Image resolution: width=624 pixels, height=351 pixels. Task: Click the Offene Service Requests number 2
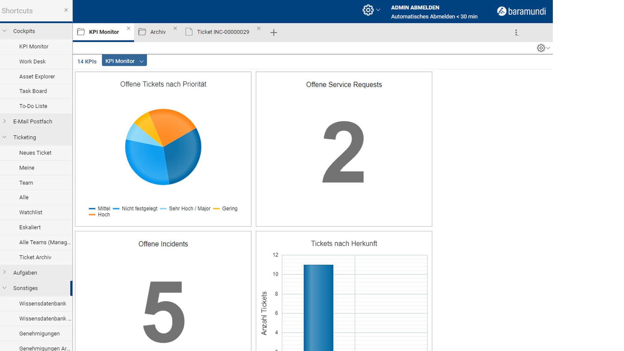[344, 152]
